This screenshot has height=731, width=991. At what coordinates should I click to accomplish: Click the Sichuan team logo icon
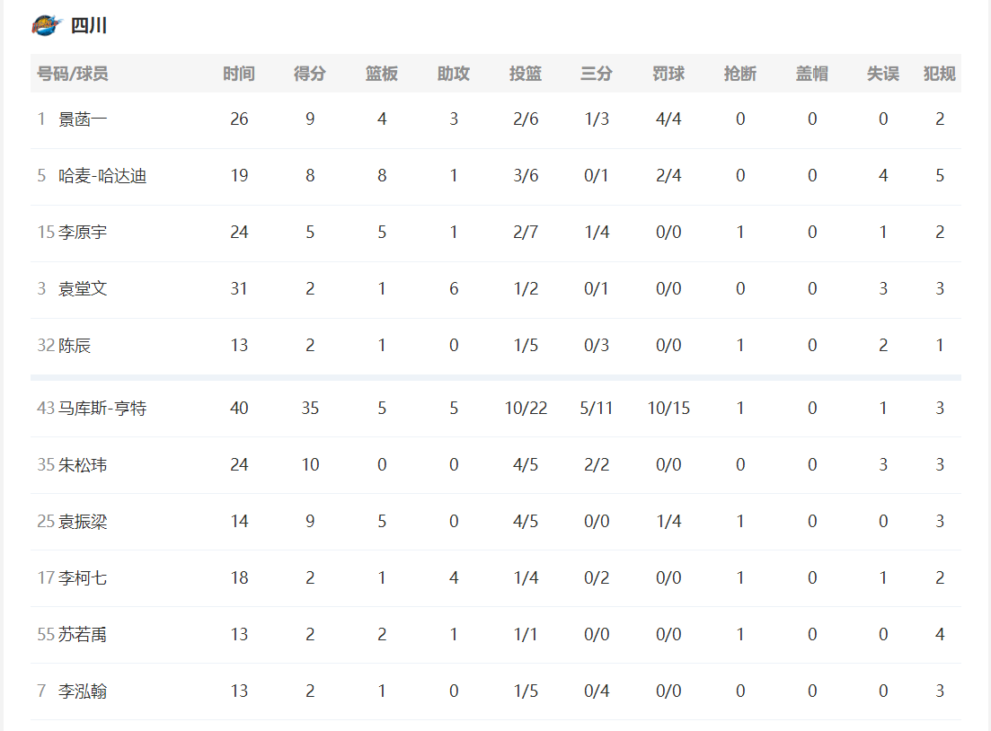(47, 25)
